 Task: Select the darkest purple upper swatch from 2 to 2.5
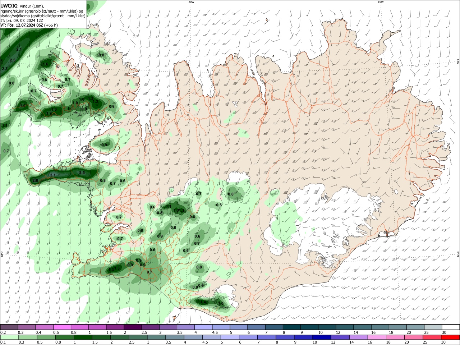click(133, 327)
